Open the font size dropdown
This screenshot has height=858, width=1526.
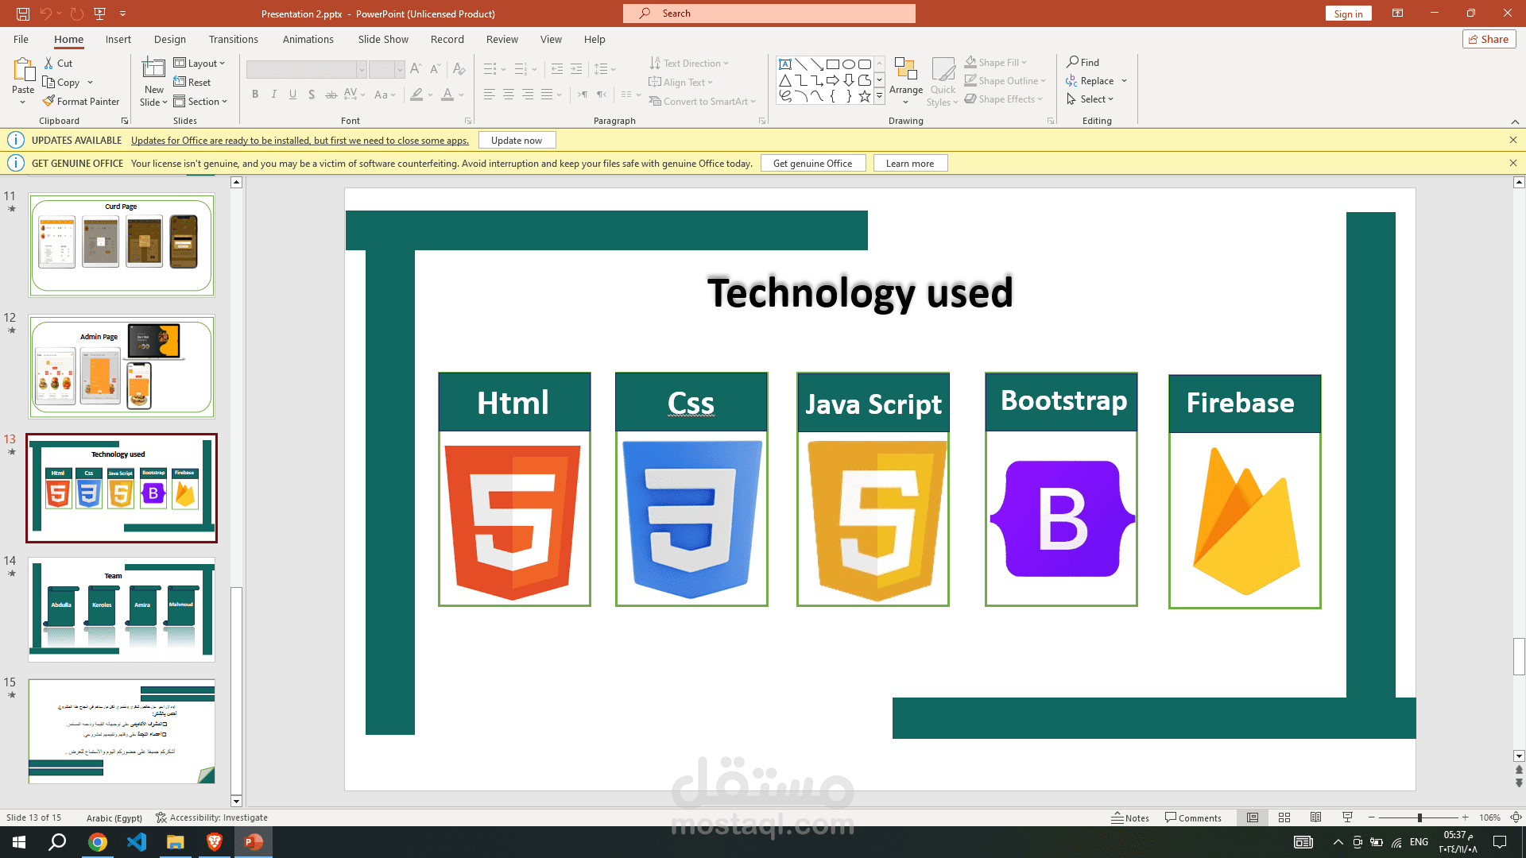400,70
